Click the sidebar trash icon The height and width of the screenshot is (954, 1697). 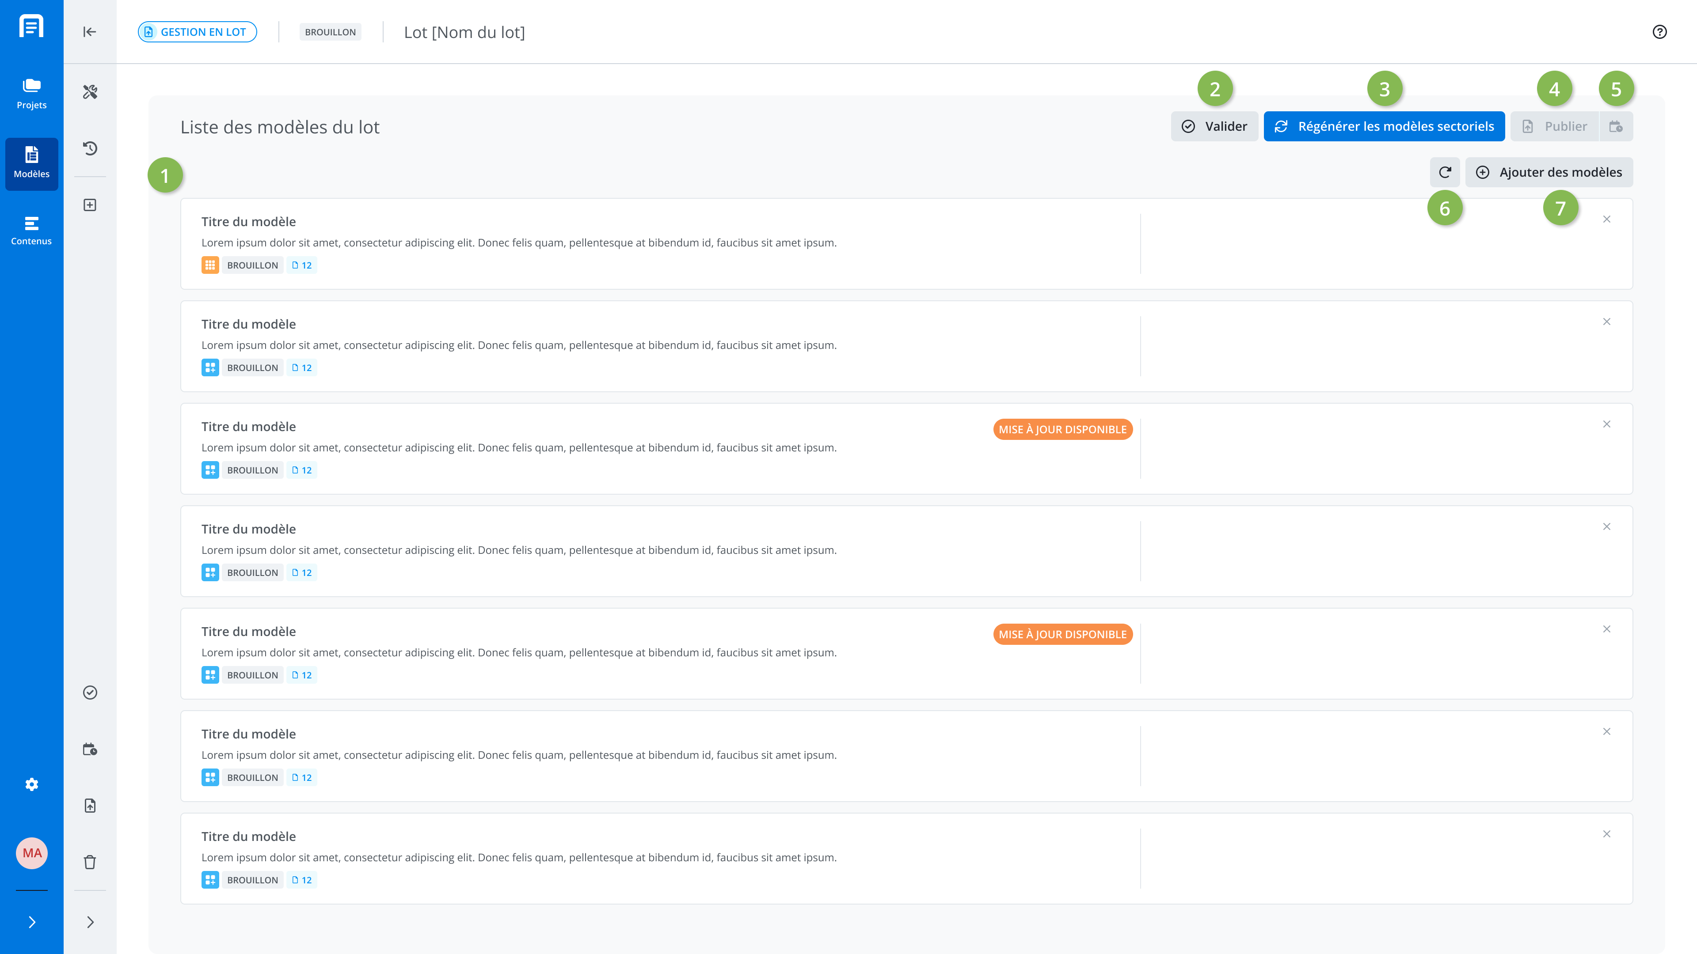pyautogui.click(x=90, y=862)
